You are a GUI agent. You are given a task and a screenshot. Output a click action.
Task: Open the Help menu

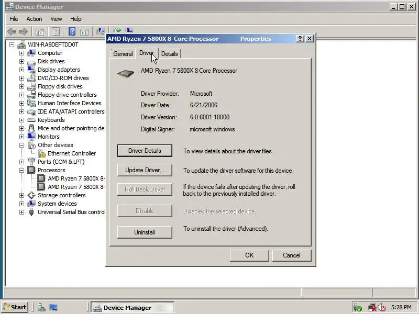tap(76, 19)
